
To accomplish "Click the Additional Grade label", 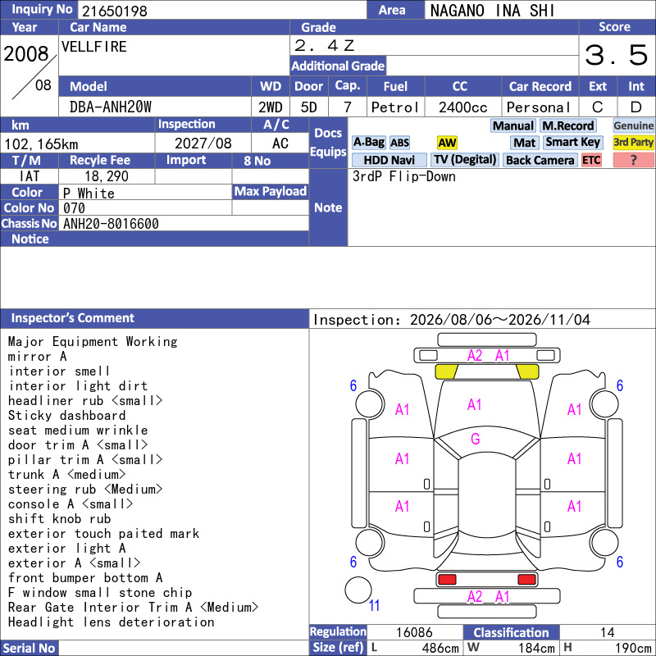I will coord(338,66).
